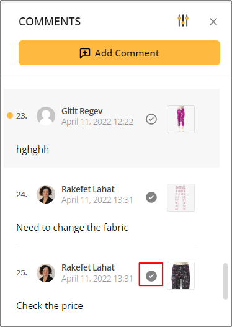This screenshot has height=327, width=232.
Task: Close the Comments panel
Action: (x=213, y=22)
